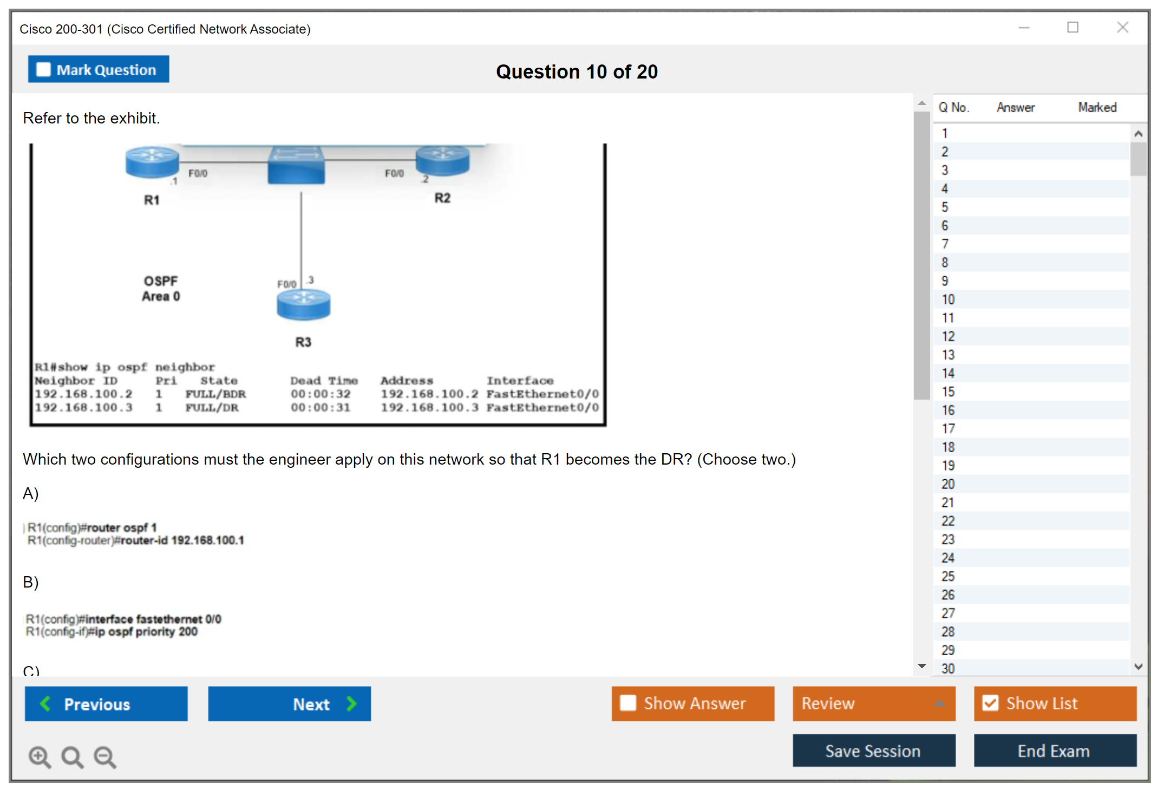Click the Save Session button
Viewport: 1164px width, 796px height.
(x=873, y=751)
